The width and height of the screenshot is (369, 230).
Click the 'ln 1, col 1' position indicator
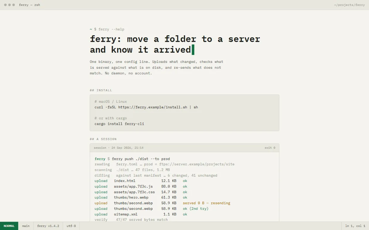pos(355,226)
